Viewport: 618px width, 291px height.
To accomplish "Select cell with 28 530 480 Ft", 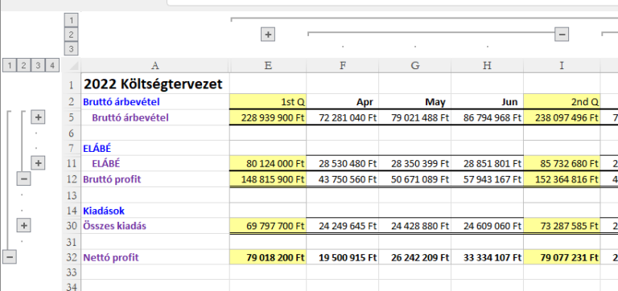I will click(x=343, y=163).
